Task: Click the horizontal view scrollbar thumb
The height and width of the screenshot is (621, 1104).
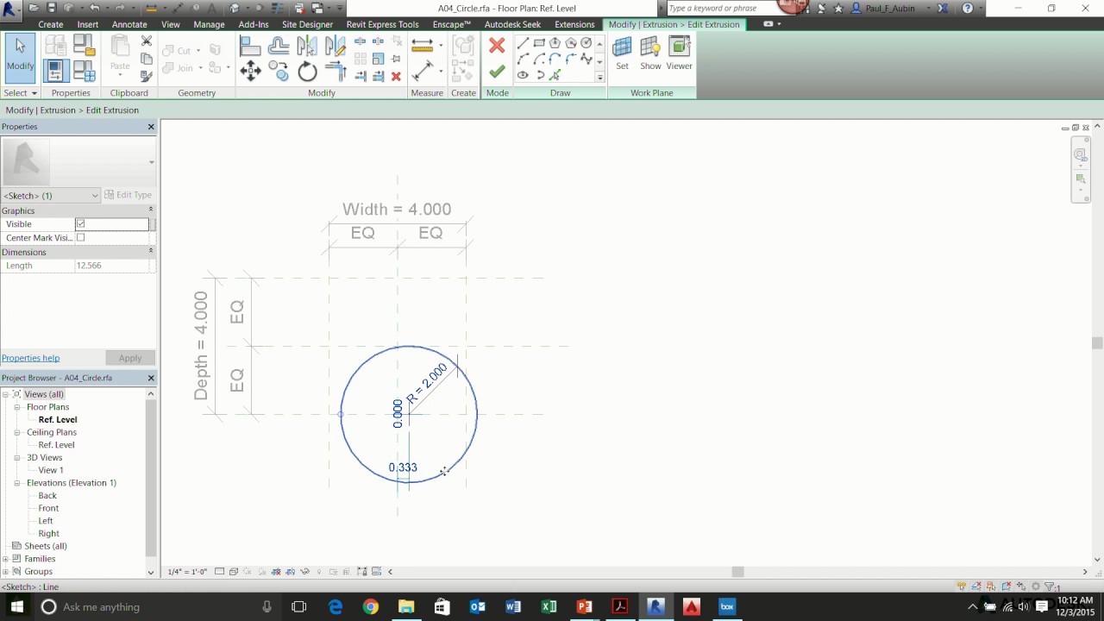Action: [x=737, y=571]
